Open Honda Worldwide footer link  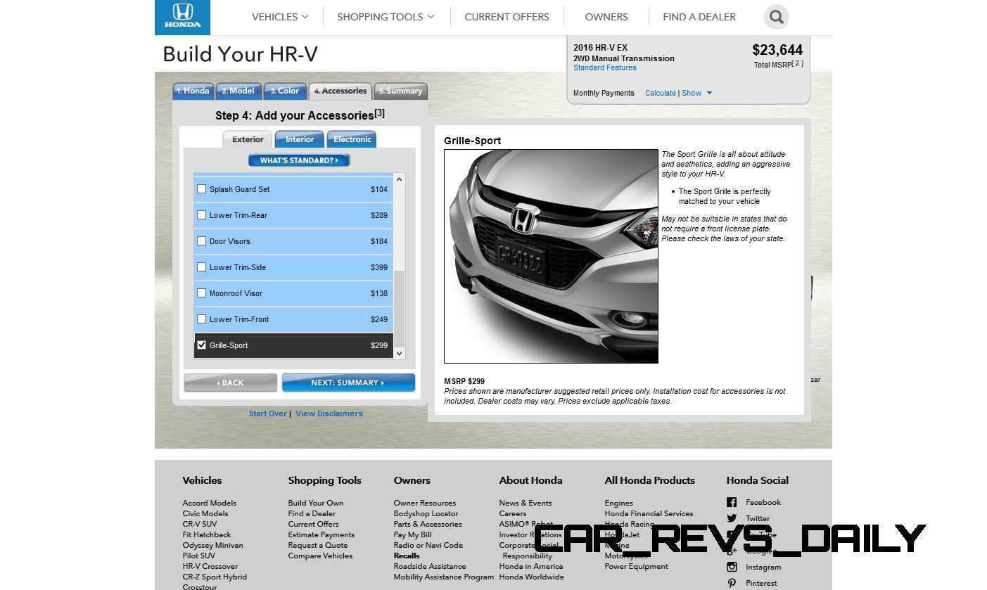[532, 577]
